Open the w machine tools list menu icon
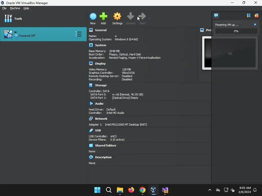262x196 pixels. coord(78,34)
